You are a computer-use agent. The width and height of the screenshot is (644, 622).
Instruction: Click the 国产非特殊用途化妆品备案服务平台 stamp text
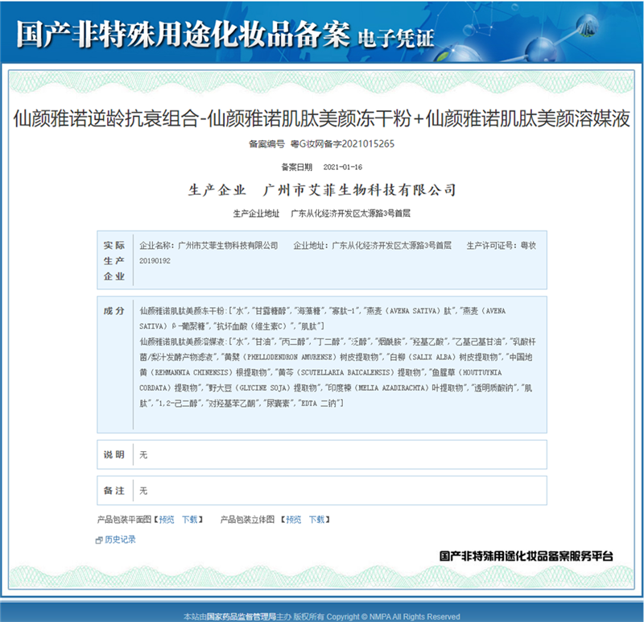pyautogui.click(x=526, y=556)
